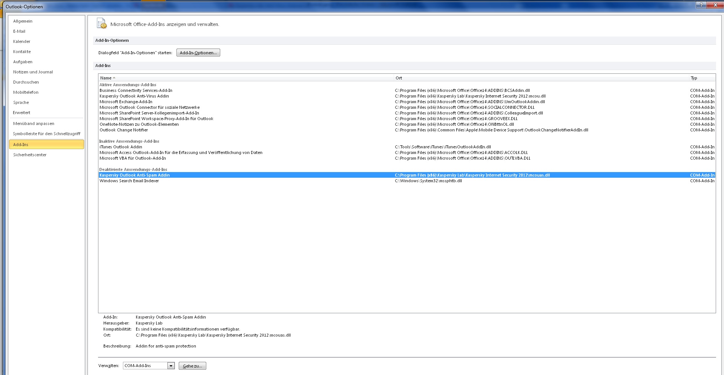Select Kaspersky Outlook Anti-Virus Addin row

click(x=407, y=96)
